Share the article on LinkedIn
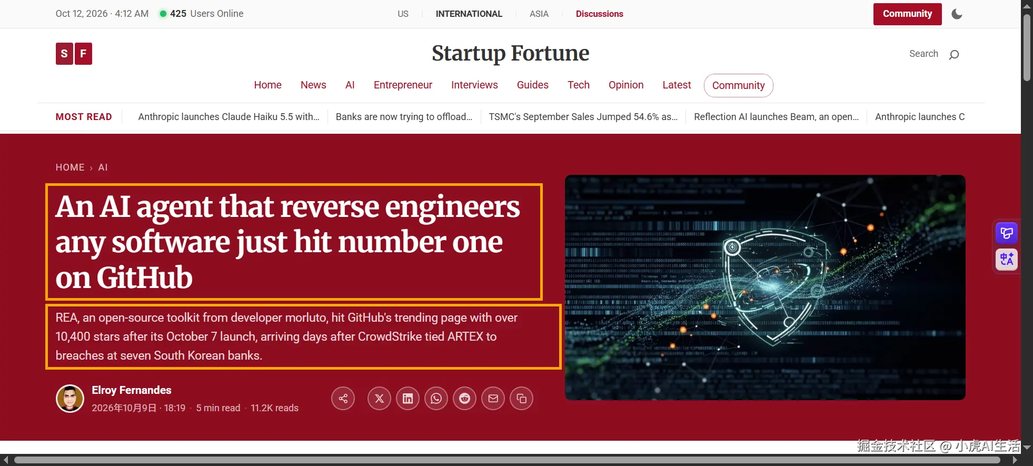Image resolution: width=1033 pixels, height=466 pixels. 408,399
